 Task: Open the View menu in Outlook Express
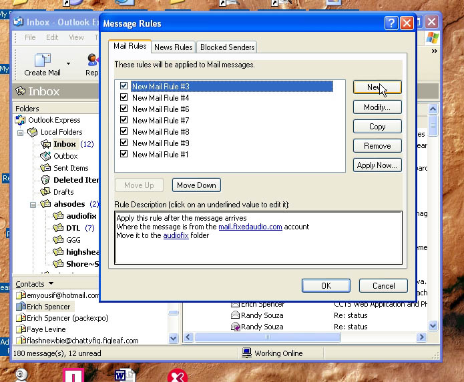76,37
